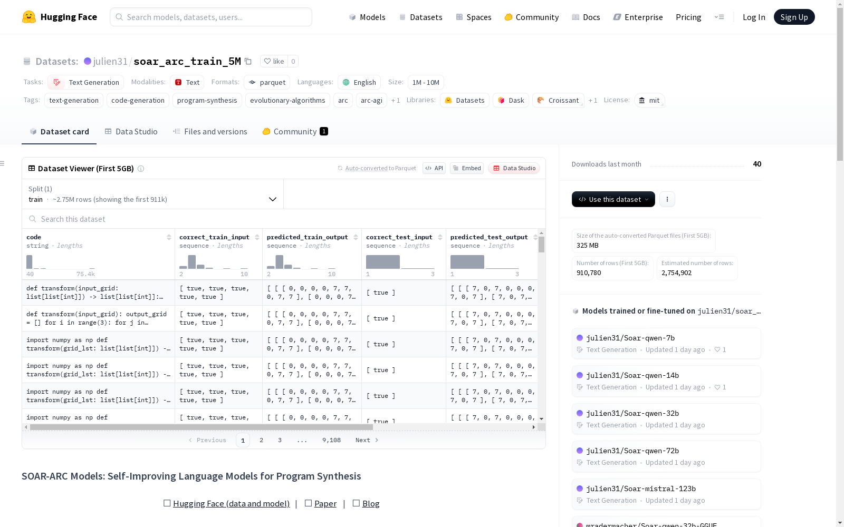Sort the predicted_test_output column

pyautogui.click(x=535, y=237)
